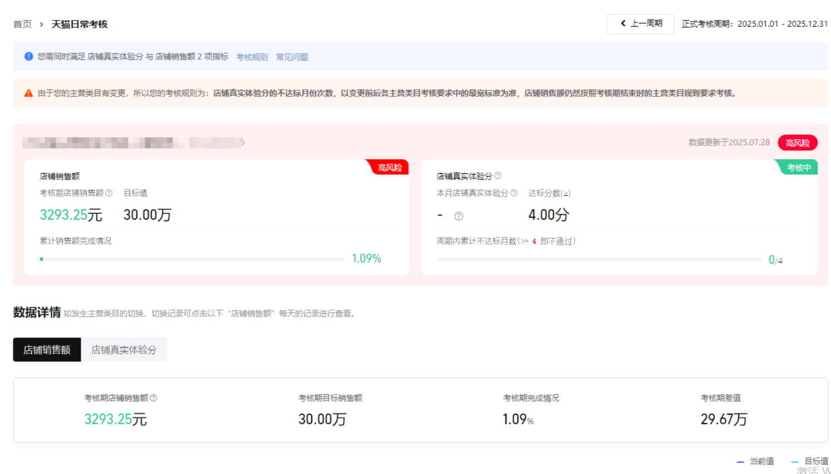Viewport: 831px width, 474px height.
Task: Click question mark icon next to the dash score
Action: click(x=459, y=216)
